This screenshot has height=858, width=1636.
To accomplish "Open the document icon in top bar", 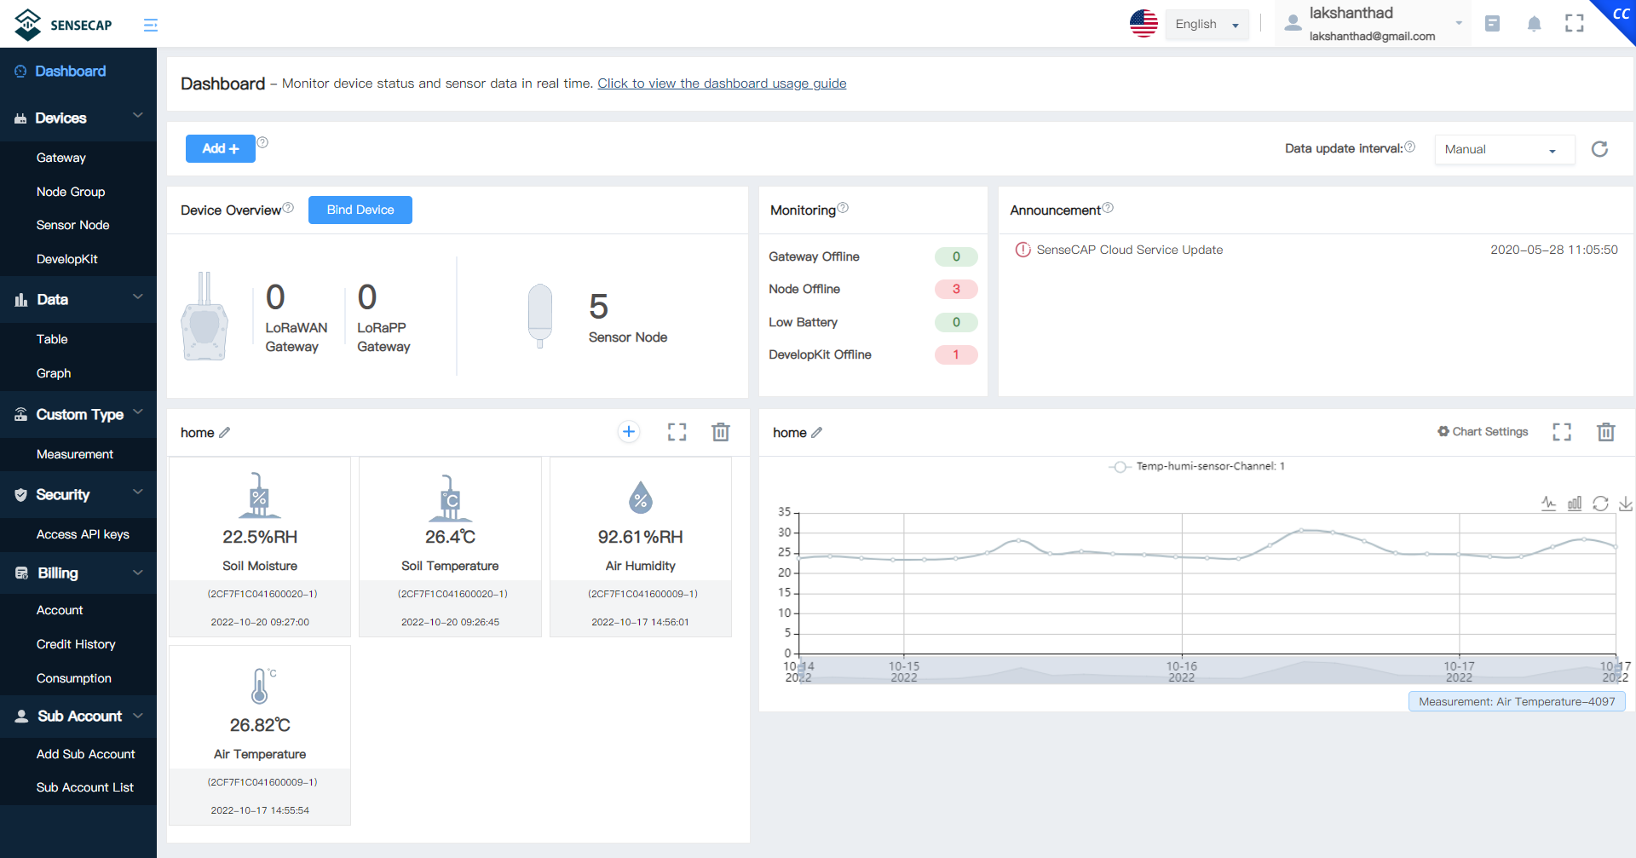I will 1492,24.
